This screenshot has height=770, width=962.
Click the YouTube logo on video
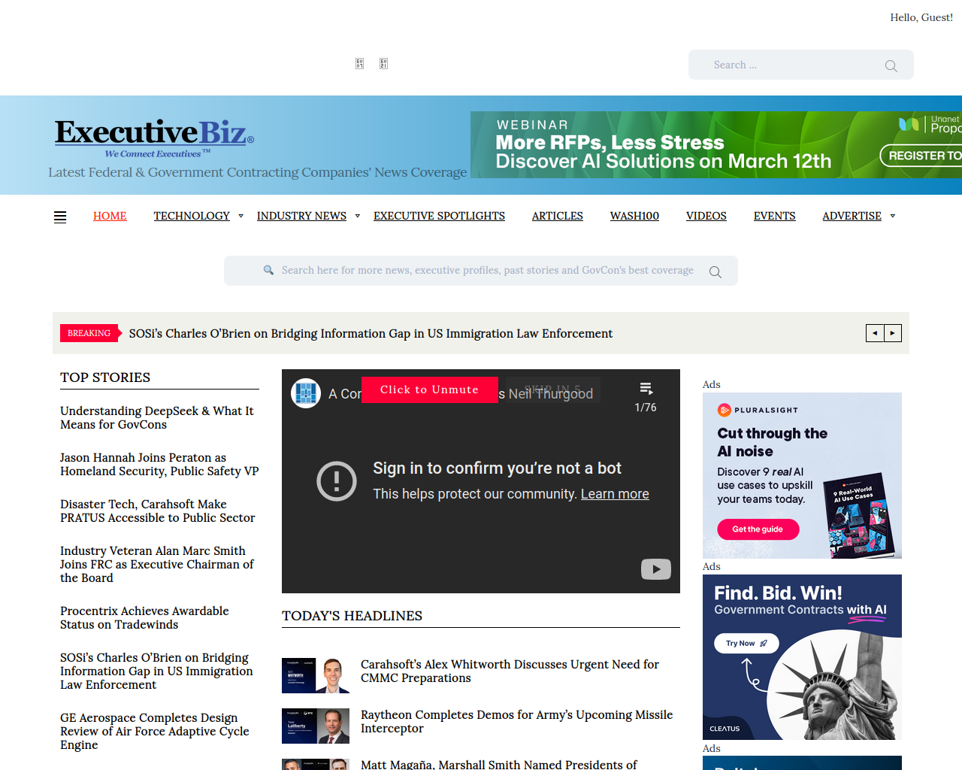point(656,569)
